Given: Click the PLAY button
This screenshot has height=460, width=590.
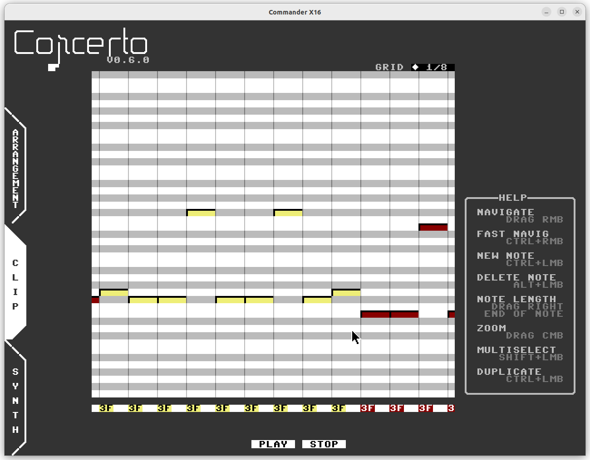Looking at the screenshot, I should coord(273,444).
